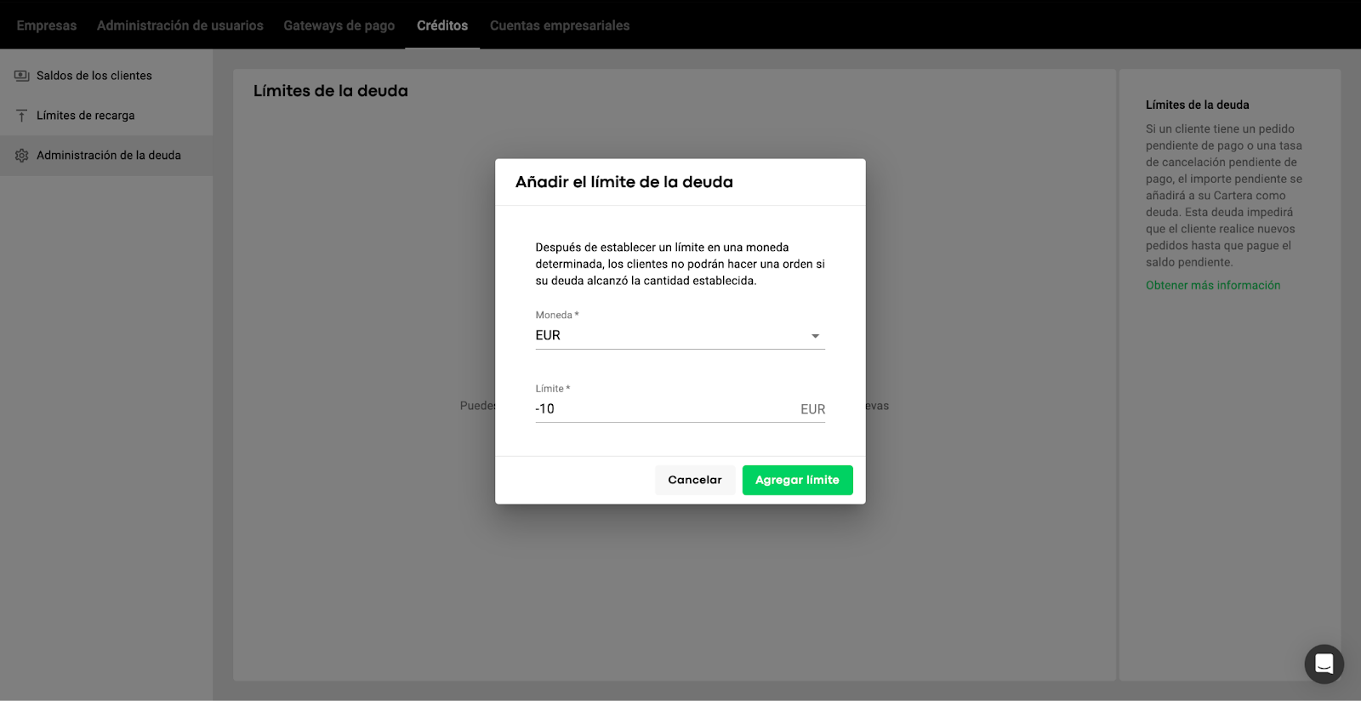Image resolution: width=1361 pixels, height=701 pixels.
Task: Select Administración de la deuda menu item
Action: (x=106, y=156)
